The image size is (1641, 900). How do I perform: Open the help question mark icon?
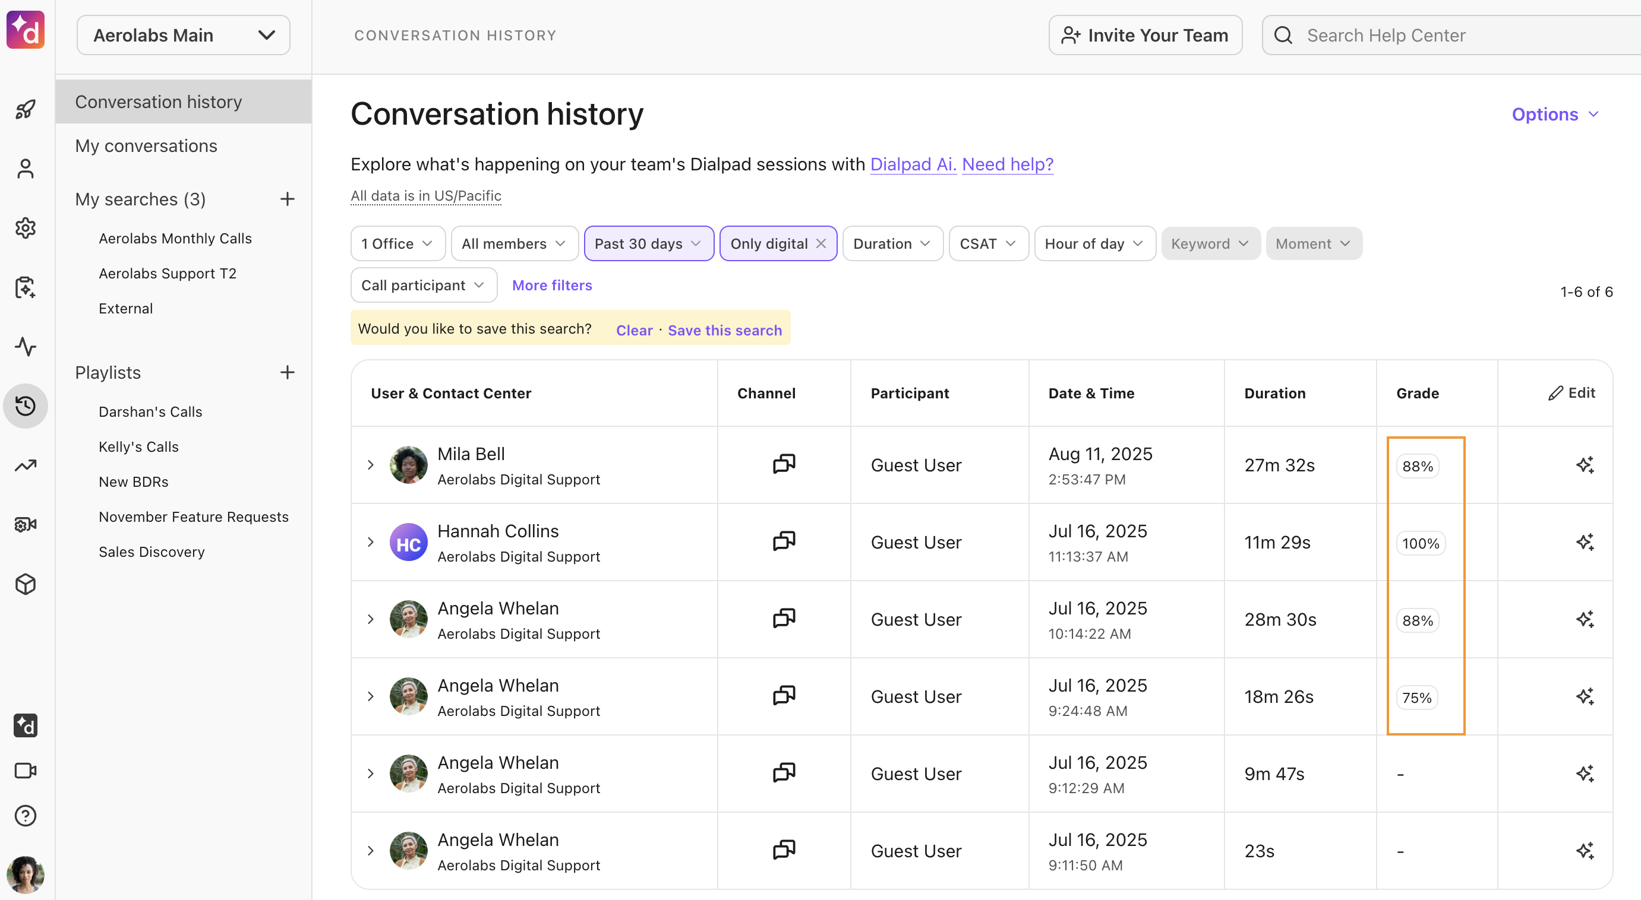26,815
